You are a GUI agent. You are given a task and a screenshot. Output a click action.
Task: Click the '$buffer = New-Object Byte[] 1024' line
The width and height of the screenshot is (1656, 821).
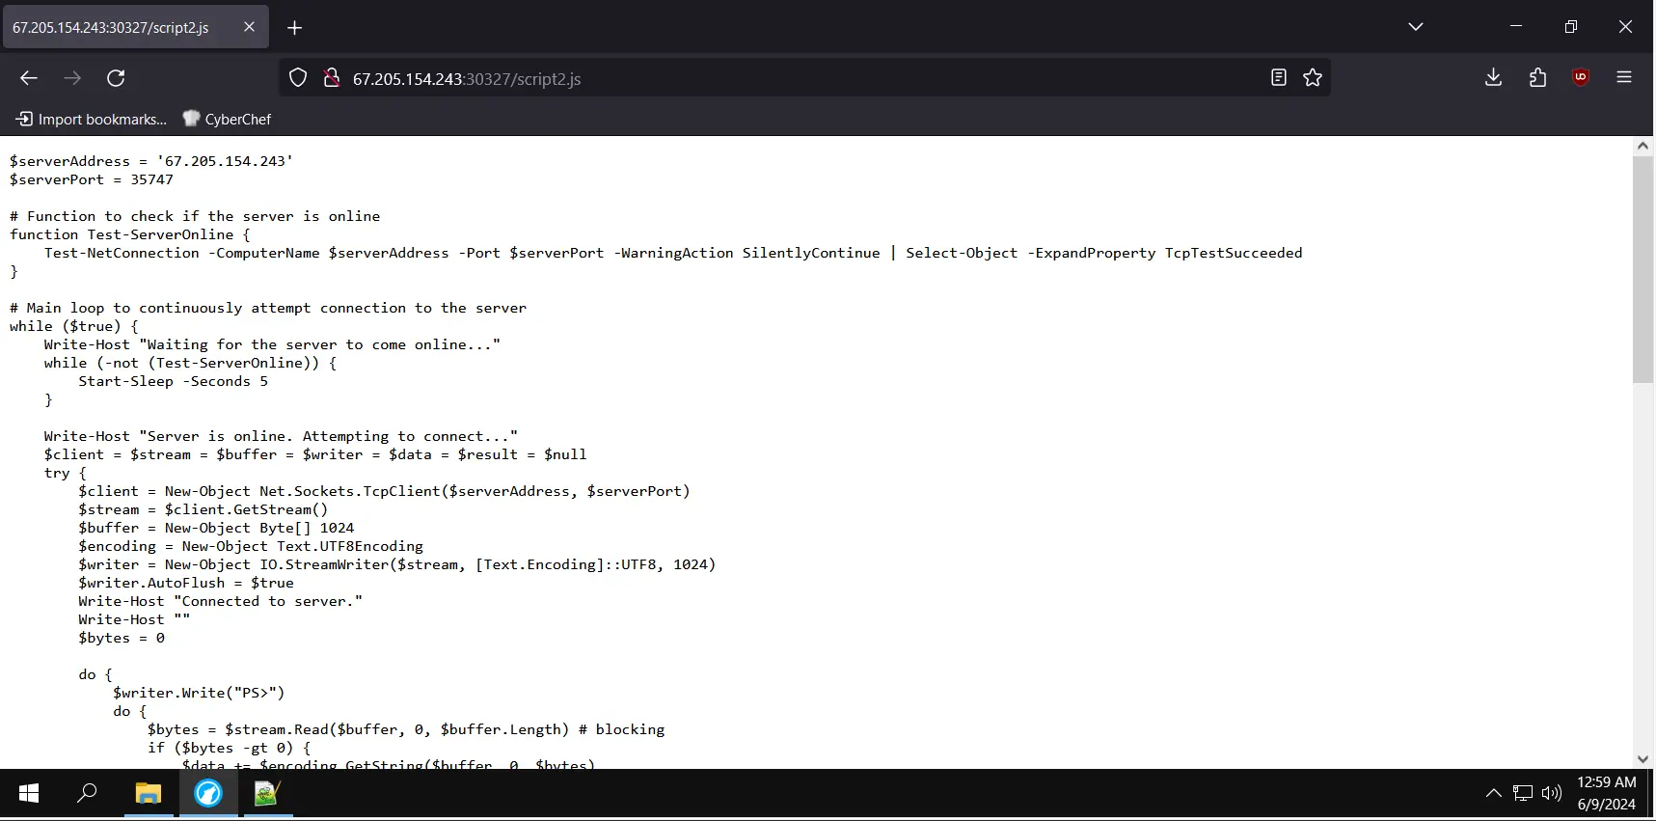tap(217, 528)
